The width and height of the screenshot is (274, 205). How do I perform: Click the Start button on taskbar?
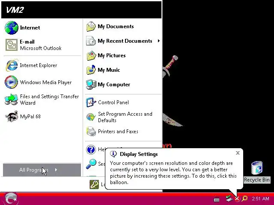point(11,199)
